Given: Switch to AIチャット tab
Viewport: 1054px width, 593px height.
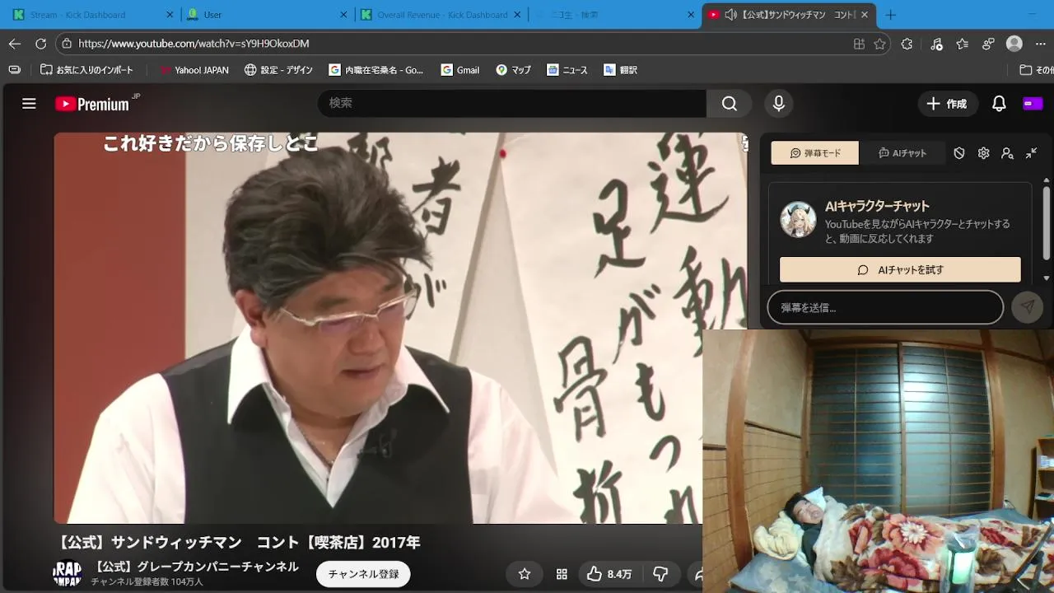Looking at the screenshot, I should (902, 153).
